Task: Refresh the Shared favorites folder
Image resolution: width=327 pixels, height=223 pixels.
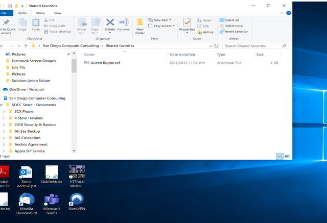Action: coord(217,46)
